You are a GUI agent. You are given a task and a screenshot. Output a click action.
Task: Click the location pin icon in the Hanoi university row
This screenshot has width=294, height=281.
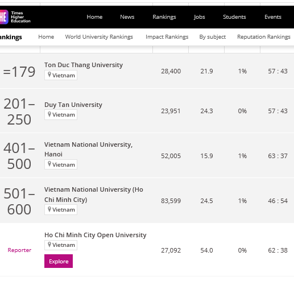tap(49, 164)
